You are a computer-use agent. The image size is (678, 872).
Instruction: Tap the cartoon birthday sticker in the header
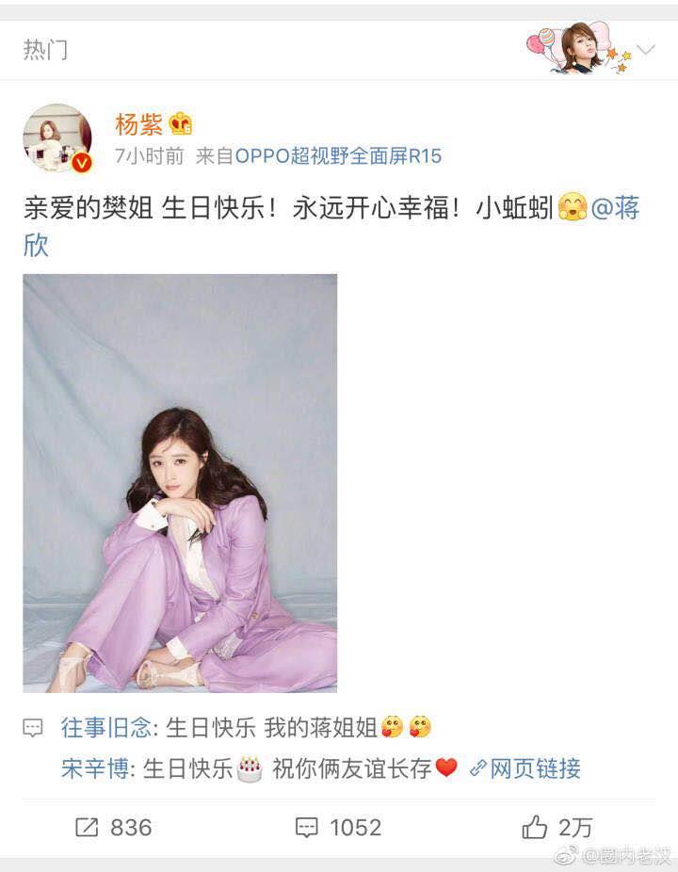[579, 48]
